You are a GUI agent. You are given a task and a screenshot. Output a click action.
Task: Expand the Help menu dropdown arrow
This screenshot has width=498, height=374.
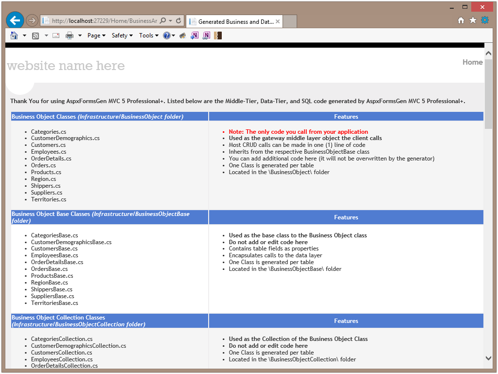tap(174, 36)
